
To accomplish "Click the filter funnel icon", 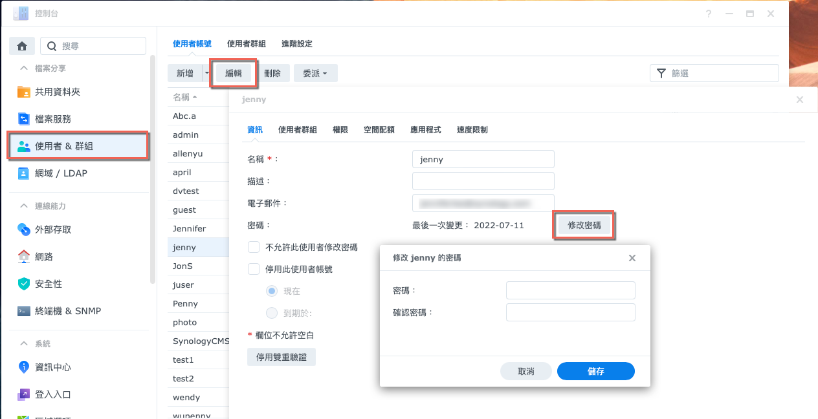I will point(661,73).
